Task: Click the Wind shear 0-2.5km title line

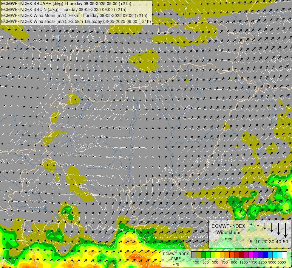Action: click(x=76, y=21)
